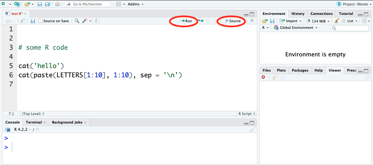Click the Find/Replace magnifier icon
The width and height of the screenshot is (373, 165).
[77, 21]
